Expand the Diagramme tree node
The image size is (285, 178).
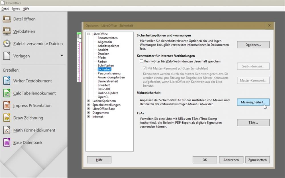(x=89, y=113)
